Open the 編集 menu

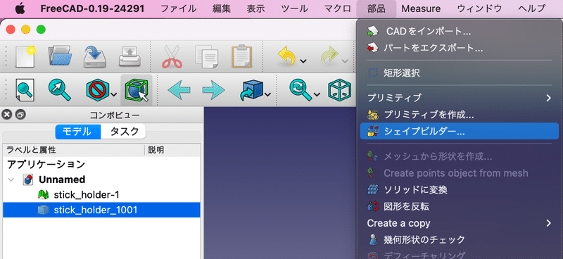(222, 8)
